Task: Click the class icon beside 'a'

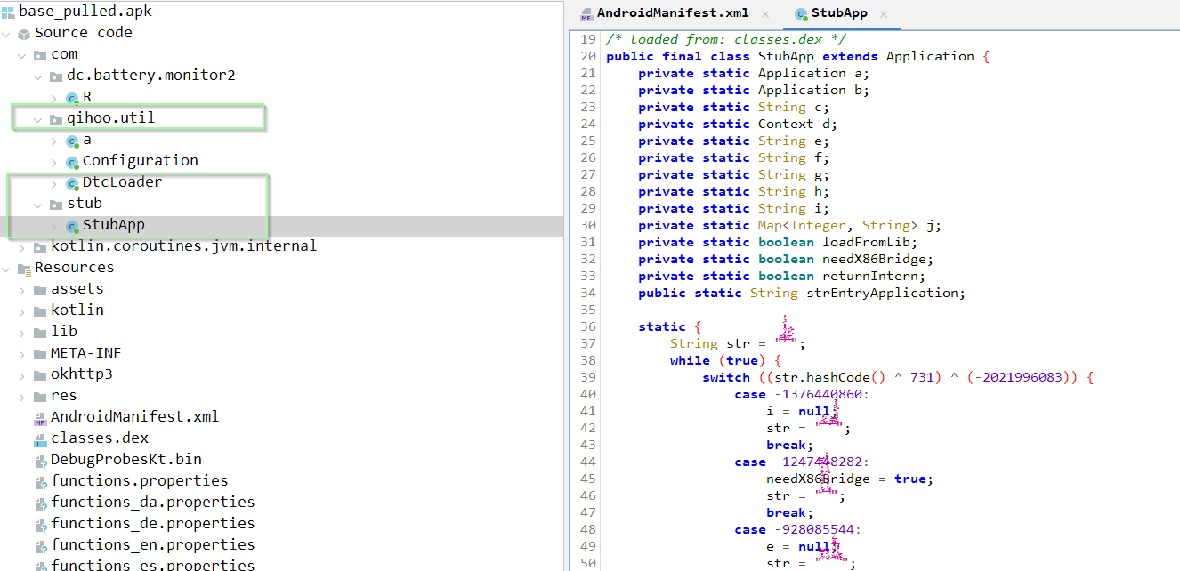Action: coord(72,141)
